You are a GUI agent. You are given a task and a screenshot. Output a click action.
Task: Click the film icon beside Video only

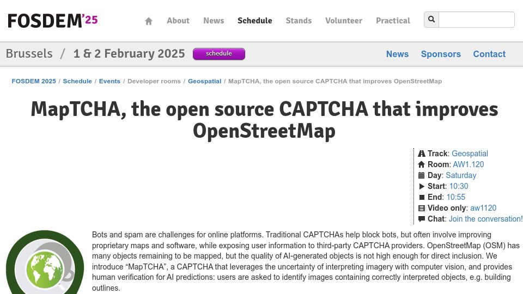pos(422,208)
